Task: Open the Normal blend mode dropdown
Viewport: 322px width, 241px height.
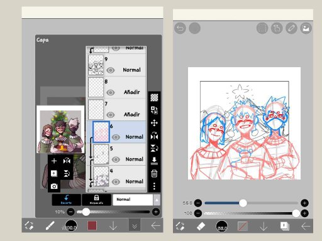Action: pyautogui.click(x=133, y=200)
